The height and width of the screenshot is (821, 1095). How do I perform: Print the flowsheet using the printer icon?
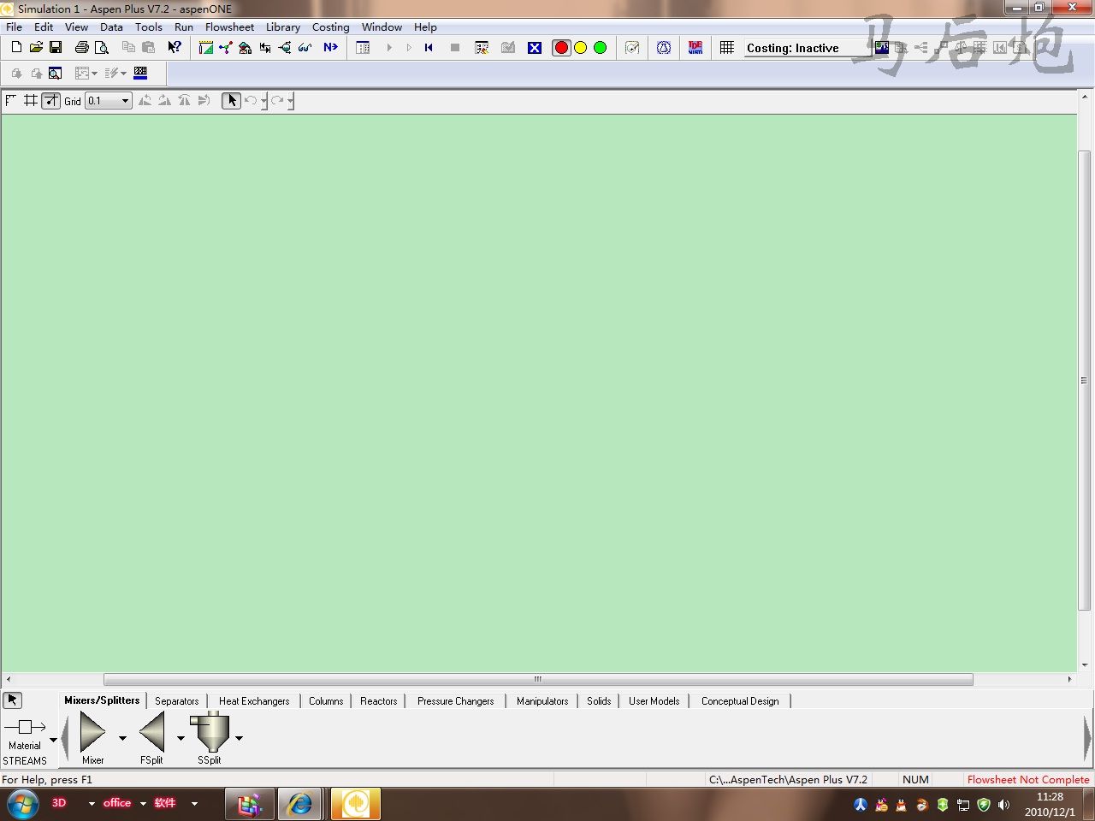click(82, 48)
